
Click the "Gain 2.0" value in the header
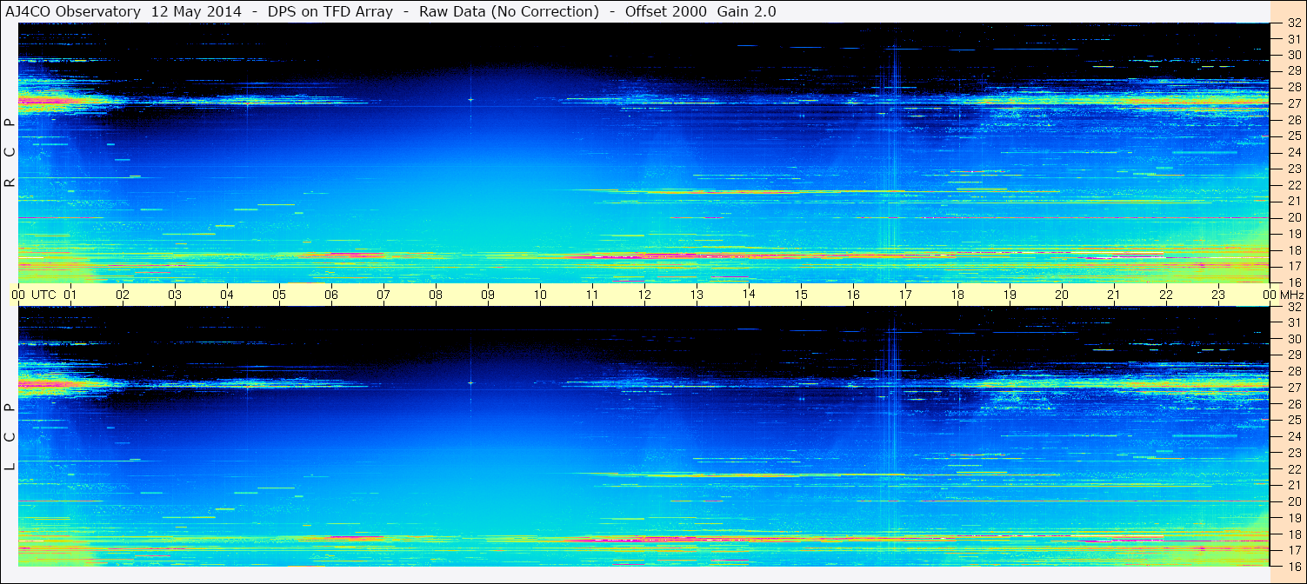click(747, 12)
